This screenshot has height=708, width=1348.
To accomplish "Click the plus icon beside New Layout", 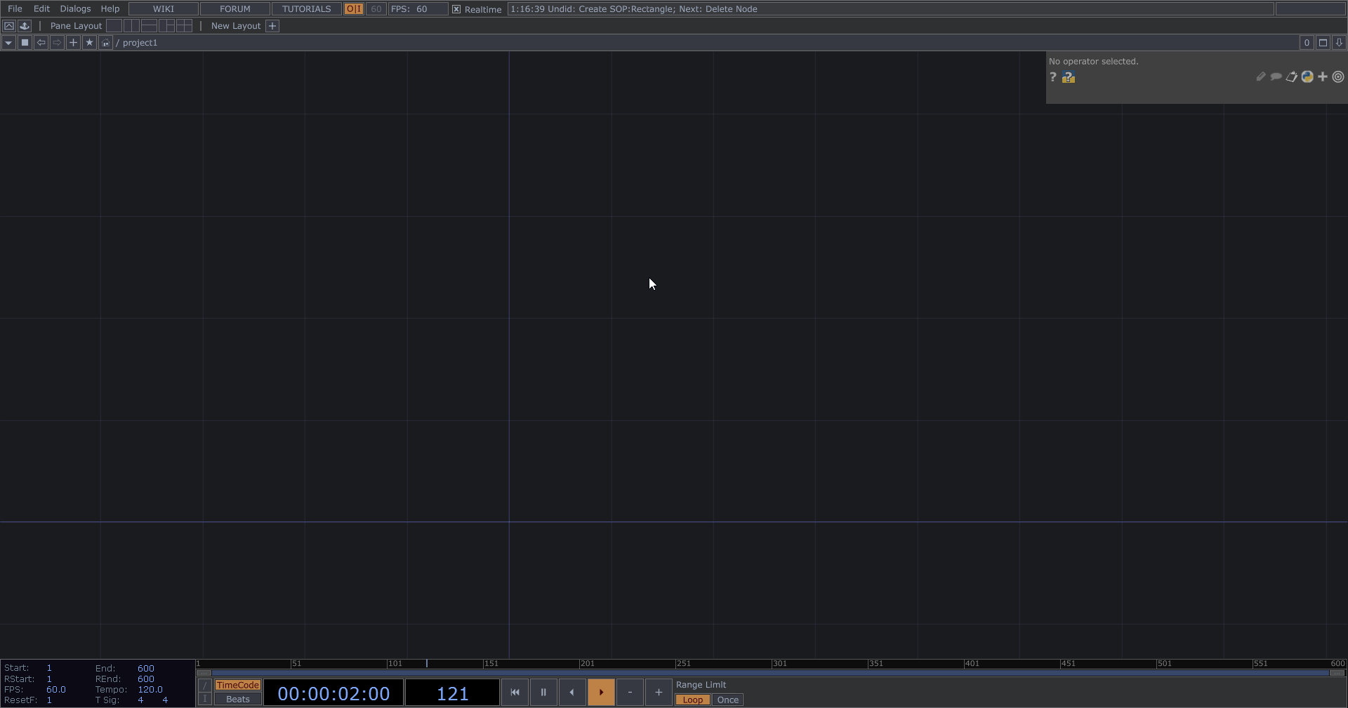I will point(272,26).
